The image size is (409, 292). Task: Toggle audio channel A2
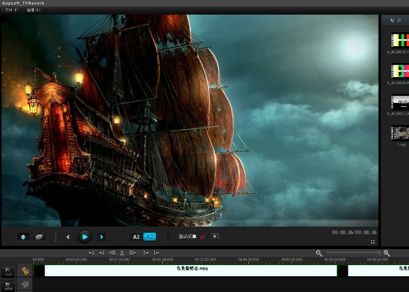(150, 237)
